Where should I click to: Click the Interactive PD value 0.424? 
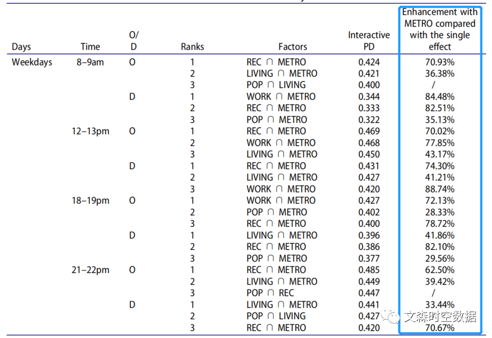coord(369,62)
